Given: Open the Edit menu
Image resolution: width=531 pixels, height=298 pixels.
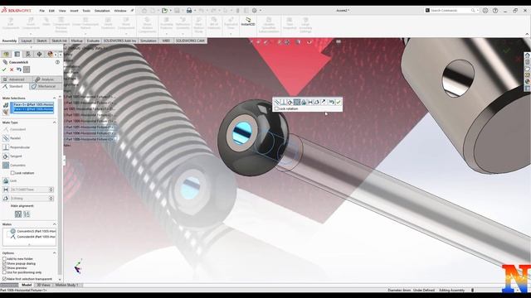Looking at the screenshot, I should [x=51, y=11].
